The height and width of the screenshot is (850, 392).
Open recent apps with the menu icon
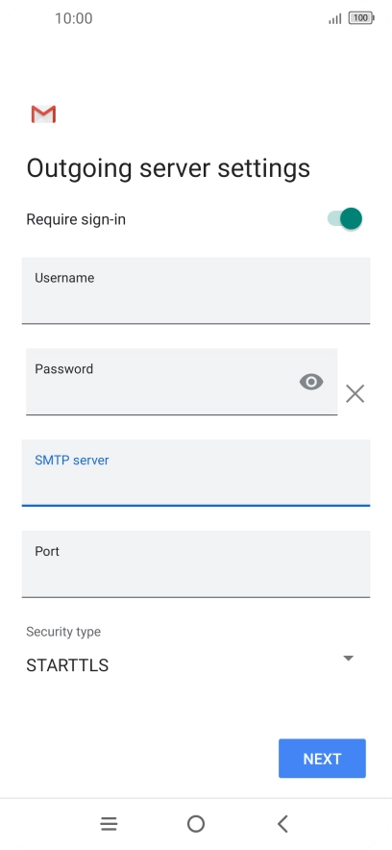coord(109,824)
